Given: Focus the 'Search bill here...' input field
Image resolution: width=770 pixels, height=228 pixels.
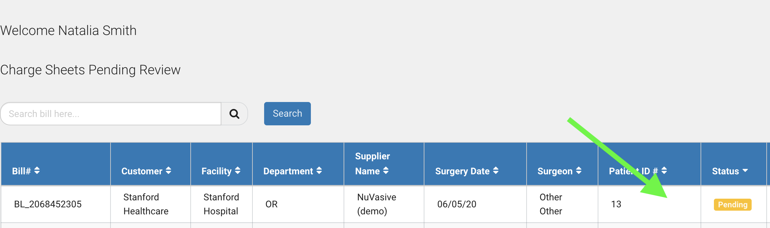Looking at the screenshot, I should pos(111,114).
